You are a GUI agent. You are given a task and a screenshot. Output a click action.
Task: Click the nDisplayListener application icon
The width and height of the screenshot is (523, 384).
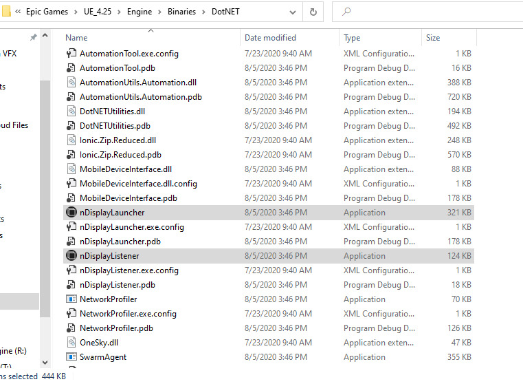(x=71, y=256)
